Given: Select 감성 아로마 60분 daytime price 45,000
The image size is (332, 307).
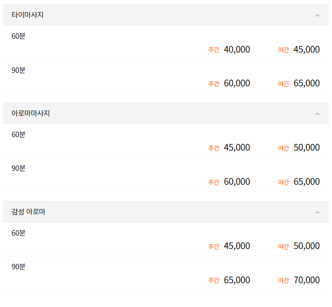Looking at the screenshot, I should [x=237, y=246].
